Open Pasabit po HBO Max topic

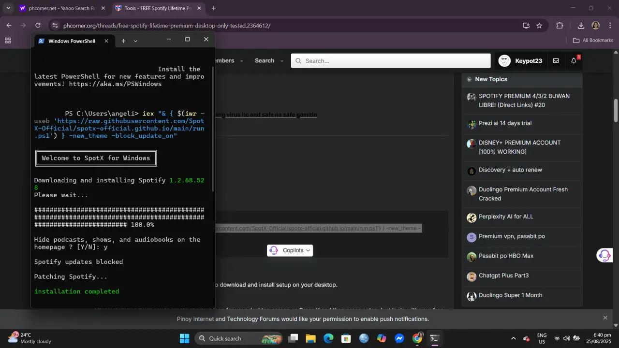(x=506, y=256)
